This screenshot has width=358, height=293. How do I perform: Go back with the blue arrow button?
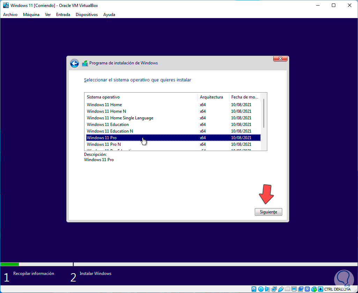74,63
